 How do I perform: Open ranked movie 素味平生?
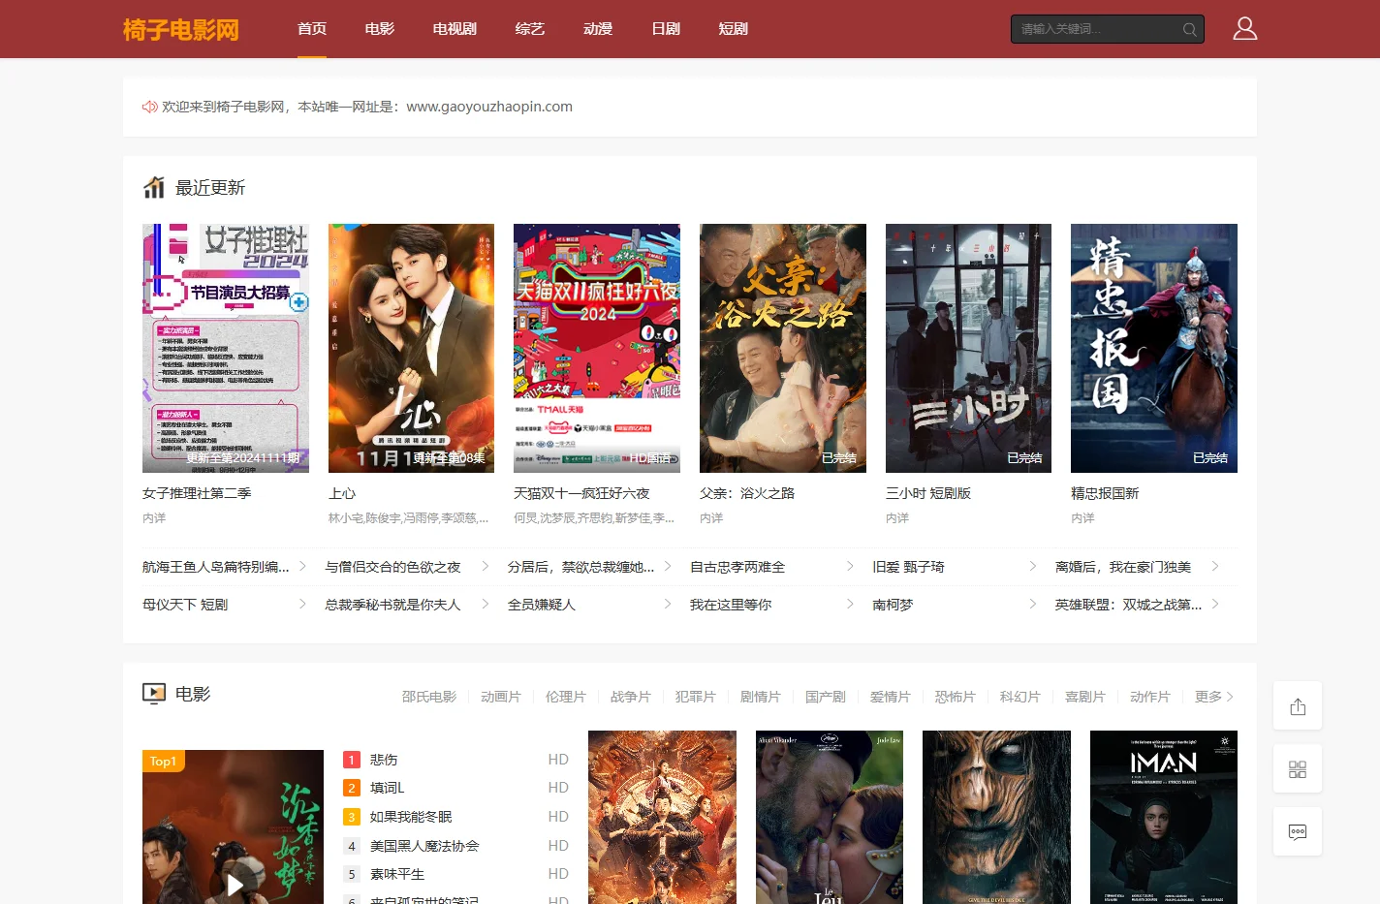tap(397, 874)
